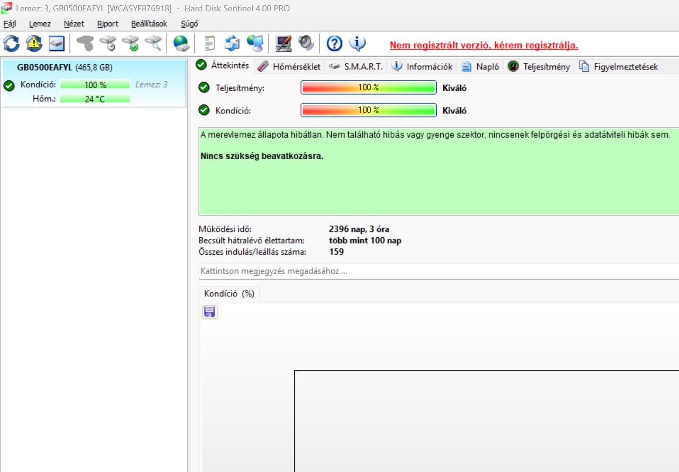Image resolution: width=679 pixels, height=472 pixels.
Task: Click the speaker sound toolbar icon
Action: point(306,43)
